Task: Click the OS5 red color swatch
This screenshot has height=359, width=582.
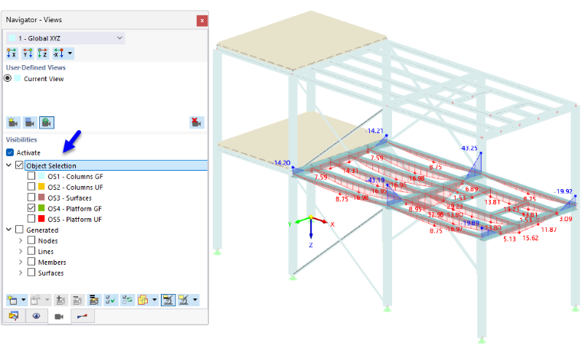Action: 41,219
